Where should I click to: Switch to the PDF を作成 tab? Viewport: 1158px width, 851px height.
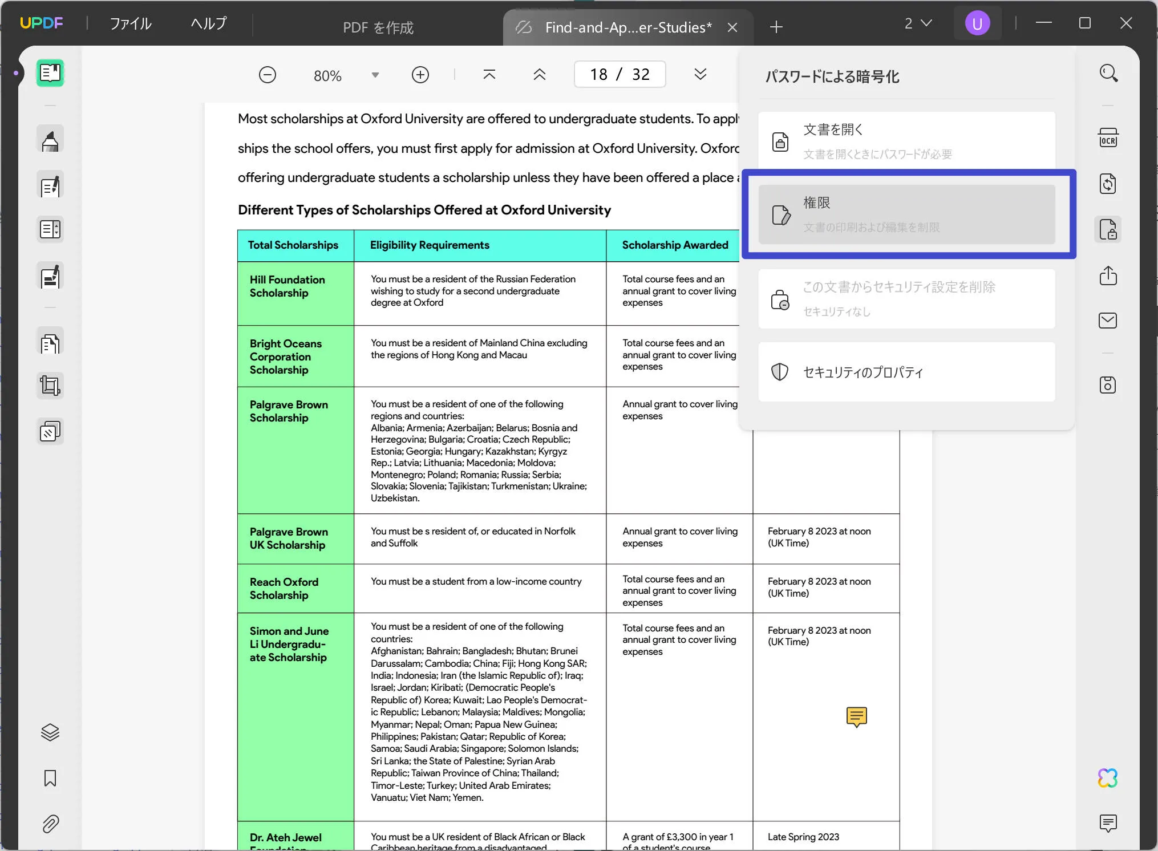pyautogui.click(x=378, y=27)
